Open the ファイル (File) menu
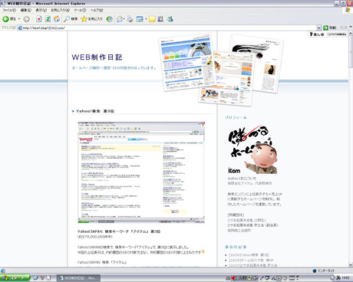This screenshot has height=282, width=353. click(9, 10)
